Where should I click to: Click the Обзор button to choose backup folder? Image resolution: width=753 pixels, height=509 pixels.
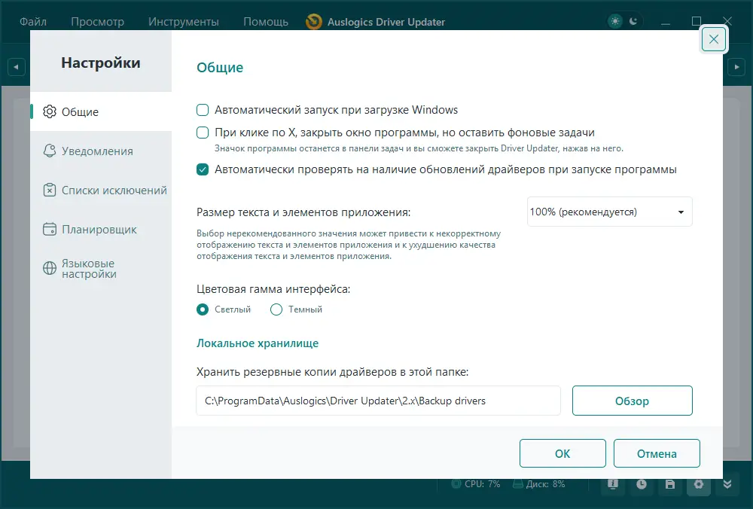click(x=632, y=400)
